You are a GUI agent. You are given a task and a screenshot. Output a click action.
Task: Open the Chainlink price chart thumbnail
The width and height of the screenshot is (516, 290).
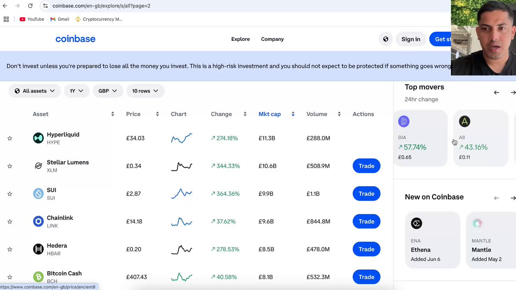pyautogui.click(x=182, y=221)
